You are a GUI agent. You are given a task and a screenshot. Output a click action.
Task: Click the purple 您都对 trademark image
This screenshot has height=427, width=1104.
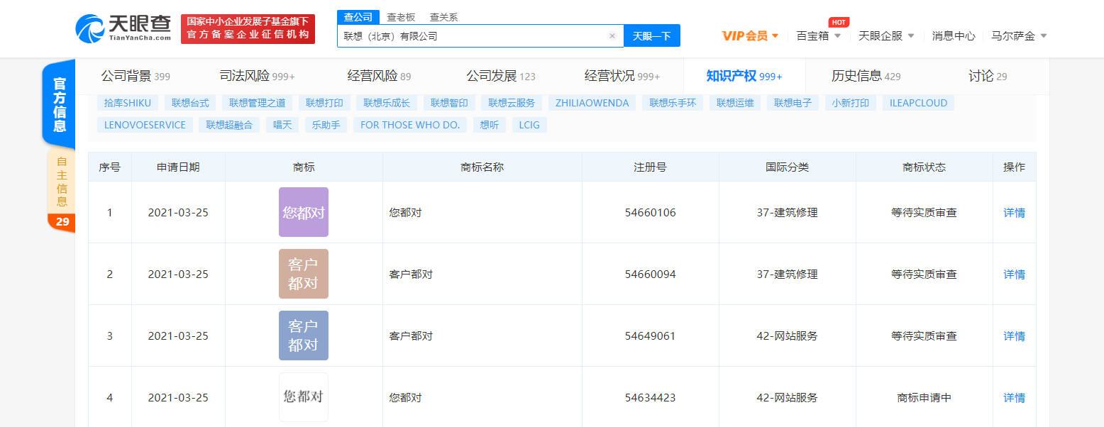pos(304,212)
